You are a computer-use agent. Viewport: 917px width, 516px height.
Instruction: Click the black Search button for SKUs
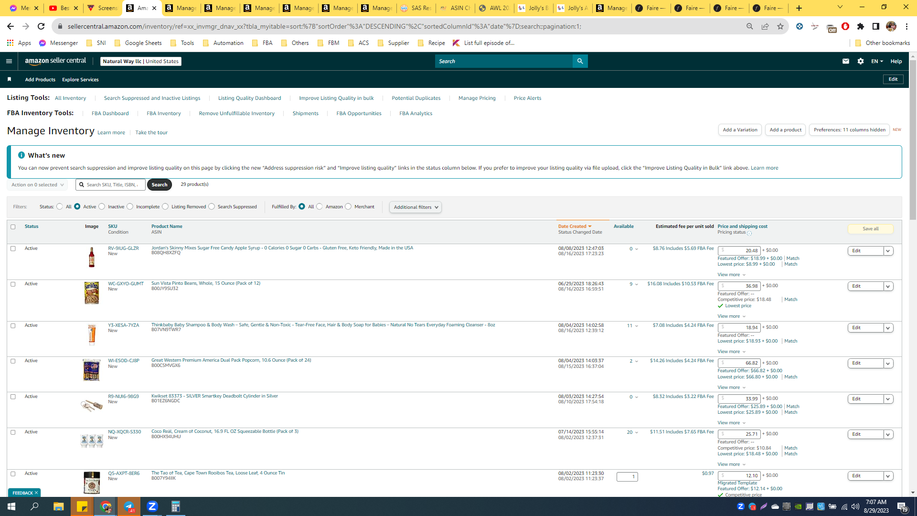tap(160, 185)
